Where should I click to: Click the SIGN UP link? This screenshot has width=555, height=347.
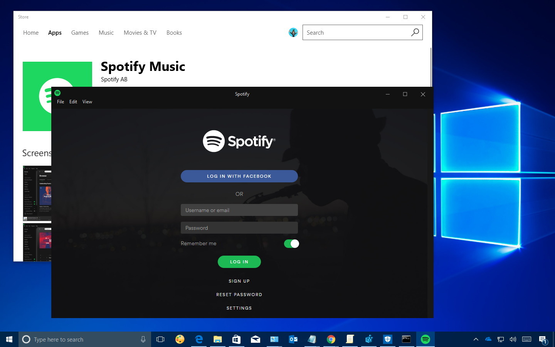tap(239, 281)
